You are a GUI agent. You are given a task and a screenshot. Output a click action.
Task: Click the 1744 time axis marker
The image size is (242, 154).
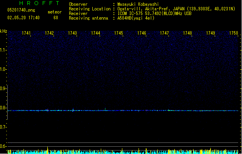coord(95,33)
